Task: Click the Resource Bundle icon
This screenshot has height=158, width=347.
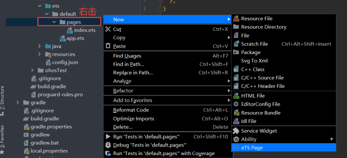Action: (x=236, y=113)
